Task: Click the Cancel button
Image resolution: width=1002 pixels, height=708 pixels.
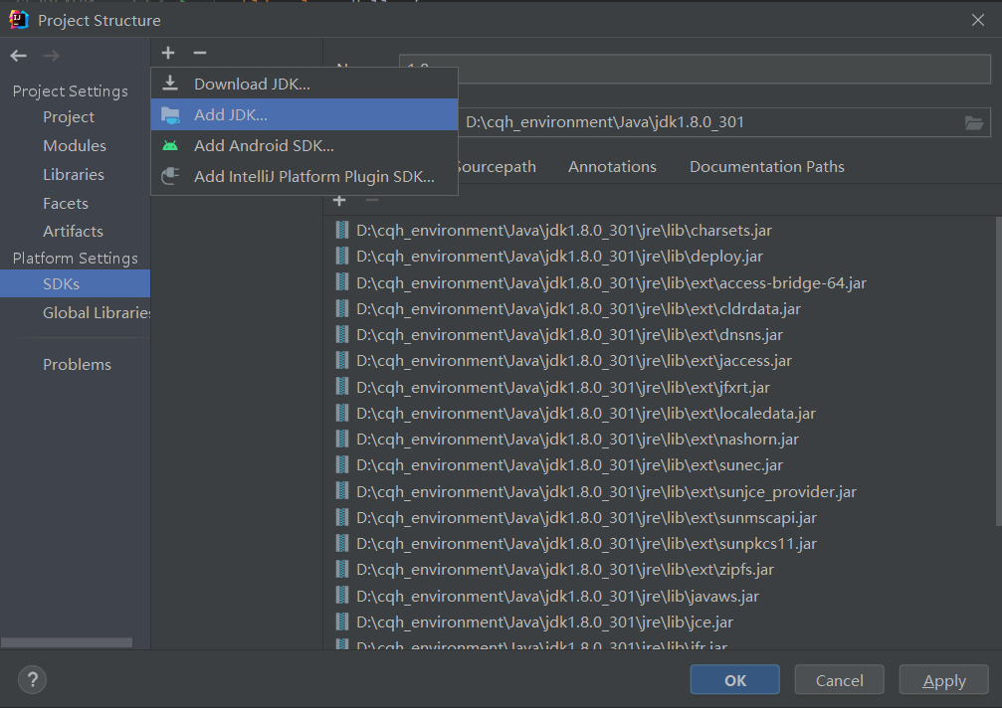Action: (839, 680)
